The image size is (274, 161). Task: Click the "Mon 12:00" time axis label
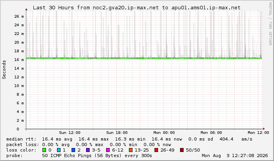click(258, 133)
